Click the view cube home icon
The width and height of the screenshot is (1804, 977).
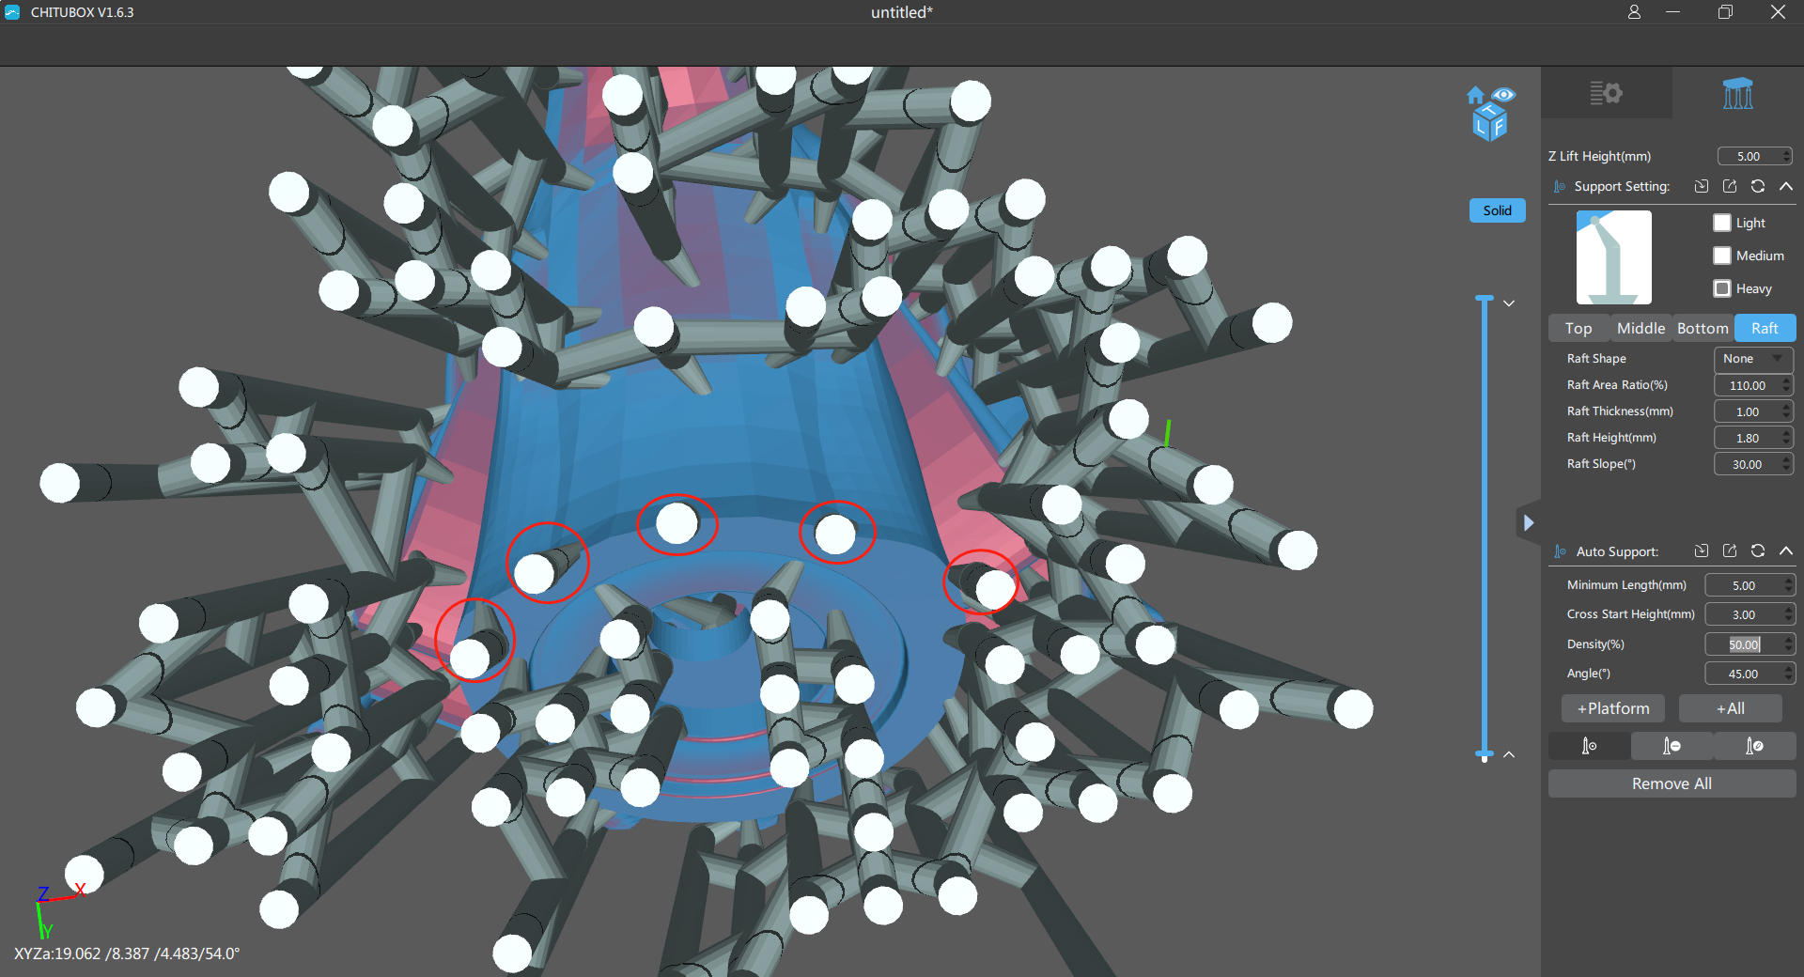[1475, 95]
